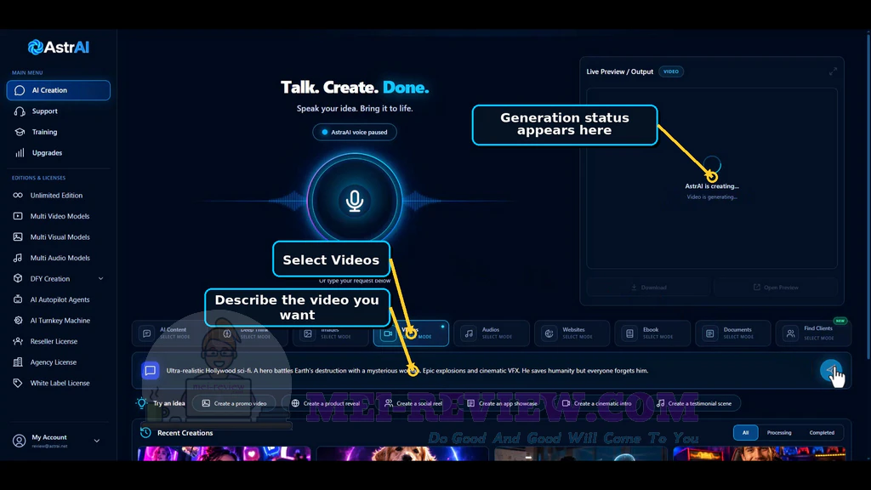Viewport: 871px width, 490px height.
Task: Select the Documents mode card
Action: click(733, 333)
